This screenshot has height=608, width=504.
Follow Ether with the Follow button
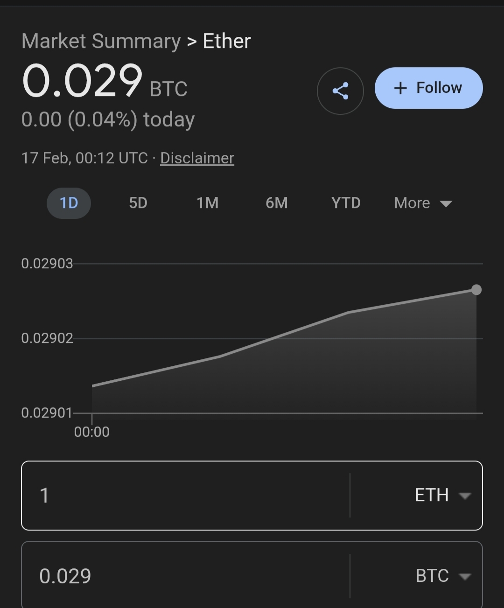coord(428,88)
